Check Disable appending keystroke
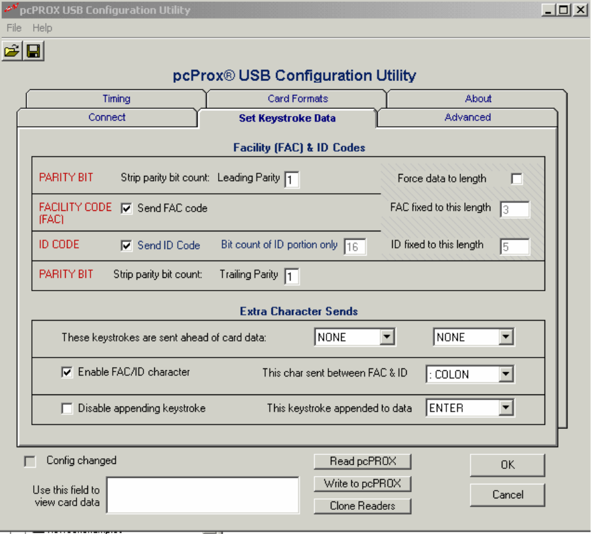Image resolution: width=591 pixels, height=534 pixels. (x=67, y=408)
